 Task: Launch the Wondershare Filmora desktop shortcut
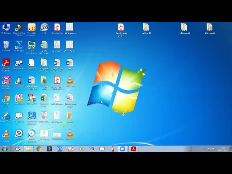click(x=19, y=30)
